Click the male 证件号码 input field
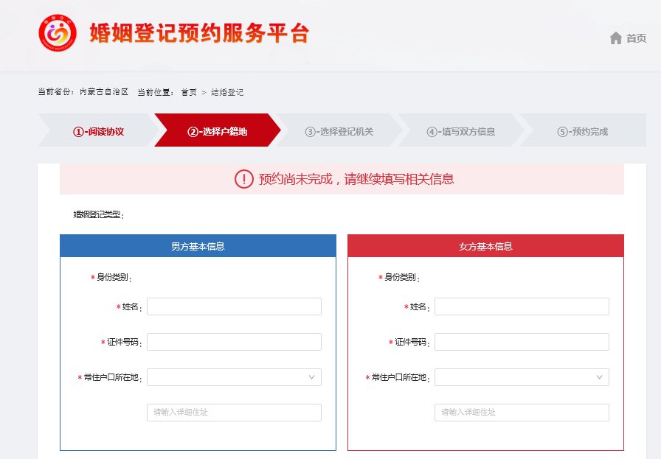This screenshot has height=459, width=661. (x=234, y=342)
